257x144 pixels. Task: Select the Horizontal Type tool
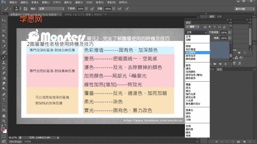click(4, 99)
